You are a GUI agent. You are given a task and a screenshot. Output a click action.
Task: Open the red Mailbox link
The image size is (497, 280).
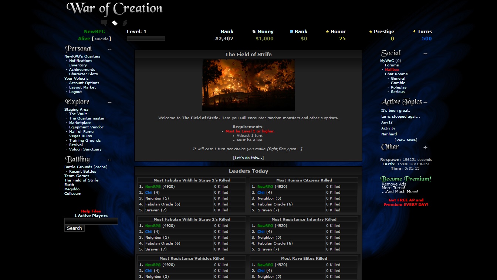pos(392,70)
